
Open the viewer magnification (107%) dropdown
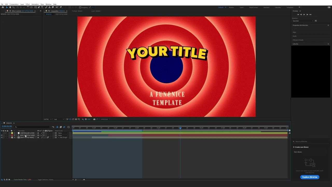tap(47, 119)
